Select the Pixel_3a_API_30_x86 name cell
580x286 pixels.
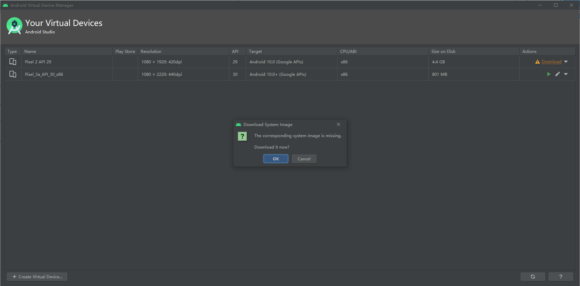67,74
